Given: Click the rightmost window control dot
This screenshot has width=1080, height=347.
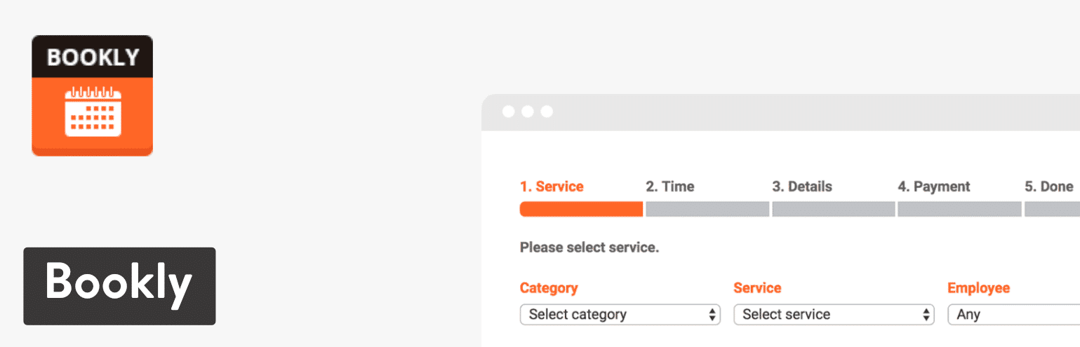Looking at the screenshot, I should click(x=547, y=111).
